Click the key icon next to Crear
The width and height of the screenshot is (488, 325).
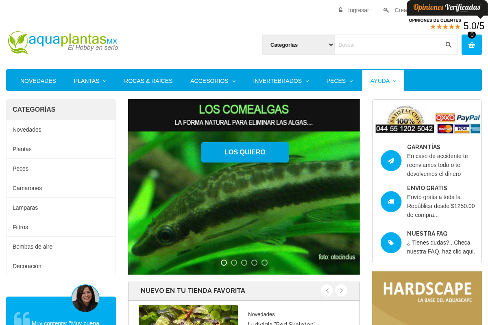tap(386, 10)
